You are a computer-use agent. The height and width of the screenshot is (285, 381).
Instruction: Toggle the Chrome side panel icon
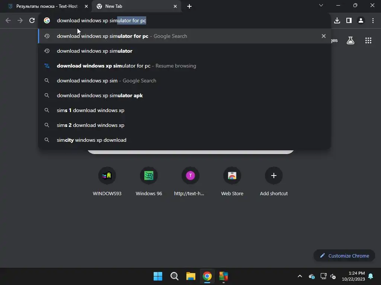click(349, 21)
